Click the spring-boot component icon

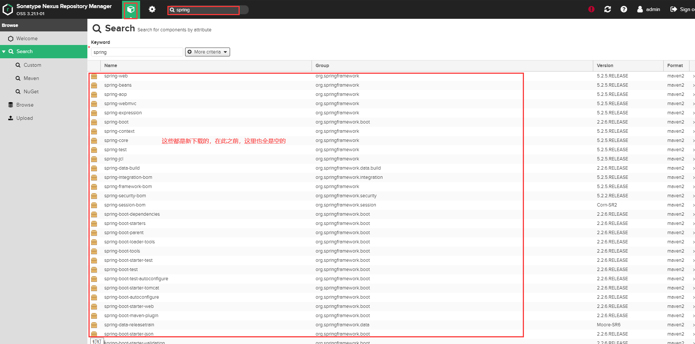click(x=94, y=122)
